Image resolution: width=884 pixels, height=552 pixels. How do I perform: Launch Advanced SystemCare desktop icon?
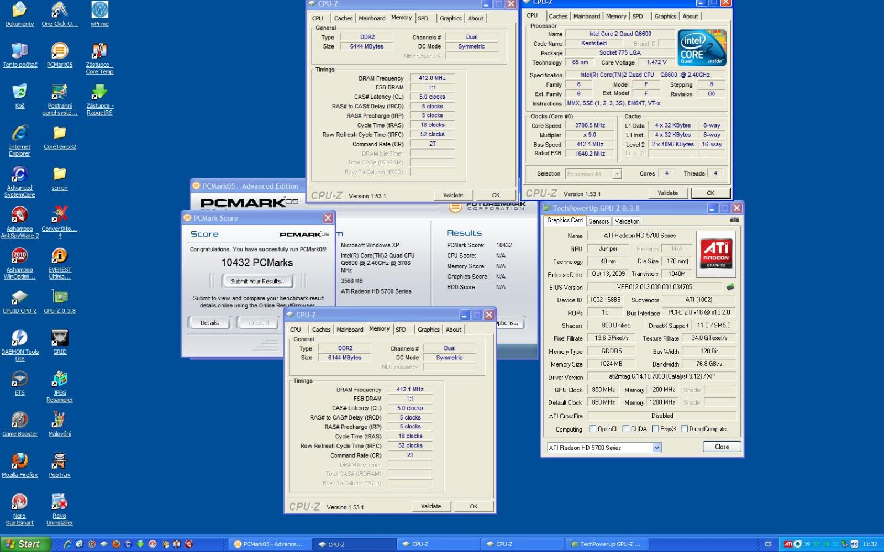pyautogui.click(x=20, y=181)
